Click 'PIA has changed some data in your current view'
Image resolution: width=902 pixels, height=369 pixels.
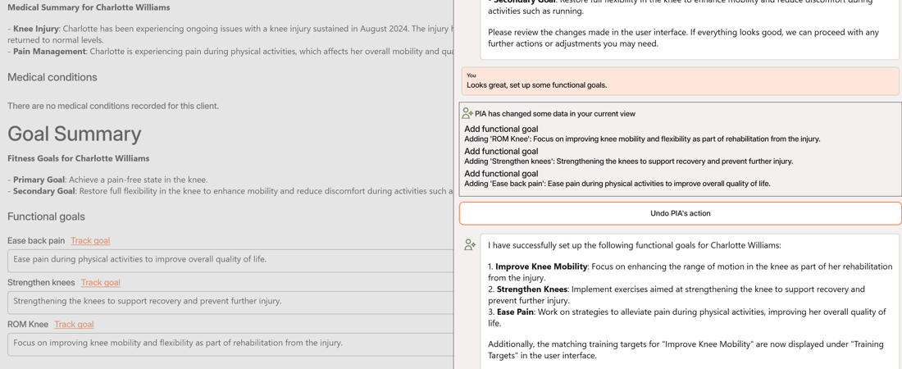(x=555, y=114)
